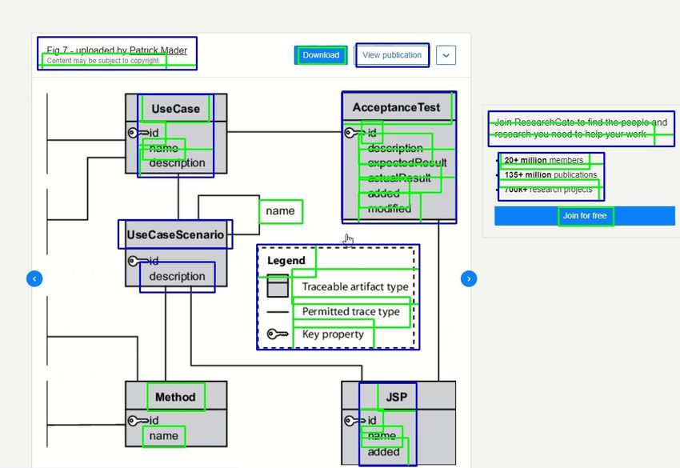Viewport: 680px width, 468px height.
Task: Click the Traceable artifact type legend symbol
Action: (278, 286)
